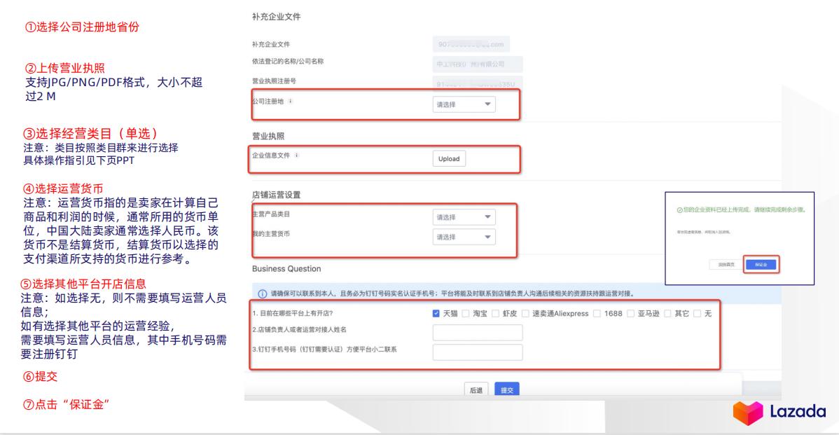Click the blue 保证金 button in the popup
Viewport: 839px width, 435px height.
point(761,265)
